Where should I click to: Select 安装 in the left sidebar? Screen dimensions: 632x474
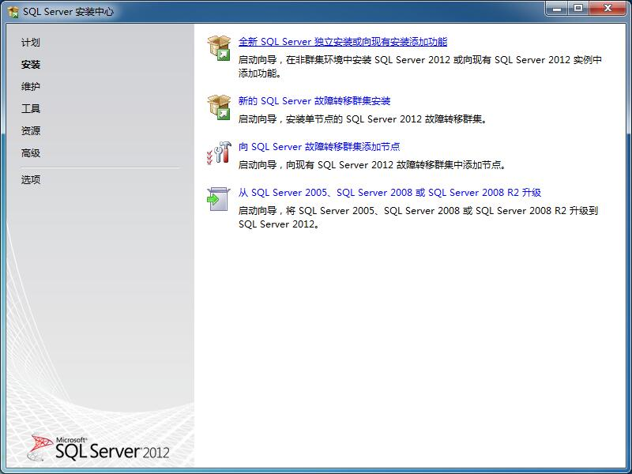pos(31,65)
